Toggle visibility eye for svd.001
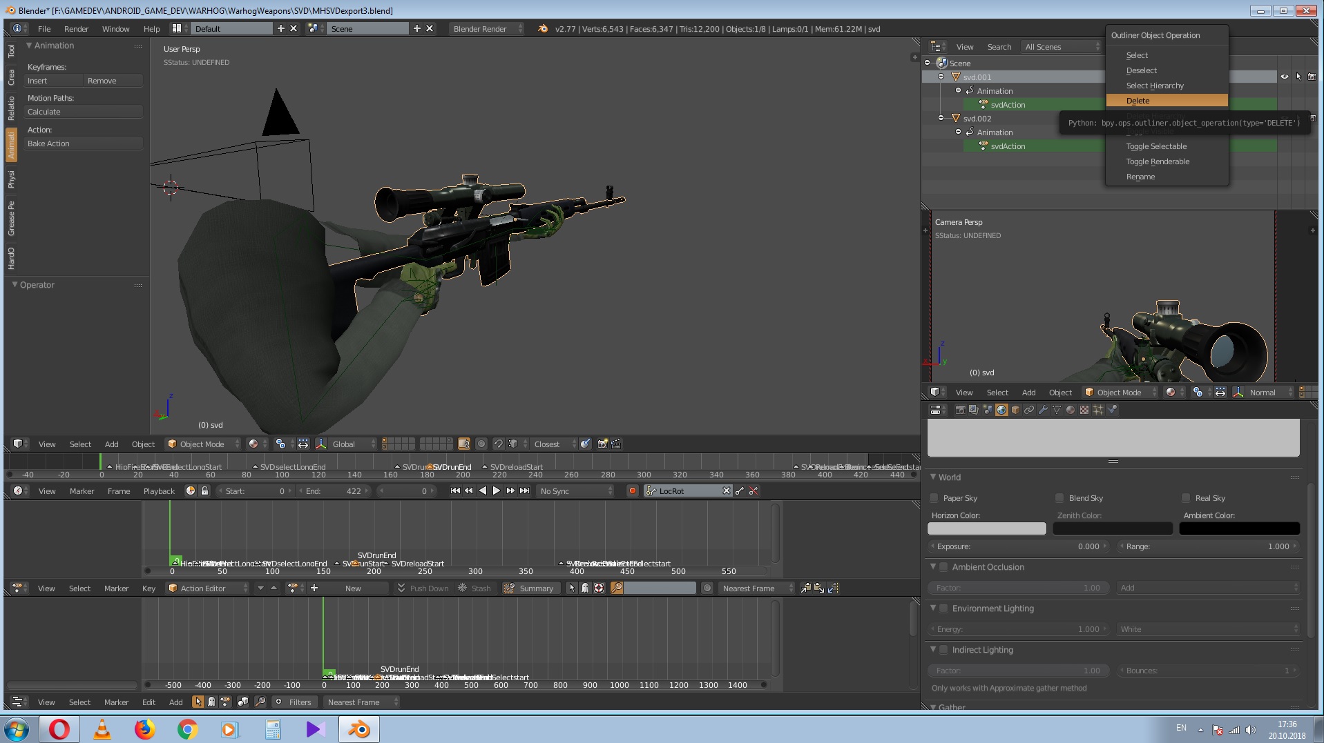The height and width of the screenshot is (743, 1324). [x=1284, y=77]
